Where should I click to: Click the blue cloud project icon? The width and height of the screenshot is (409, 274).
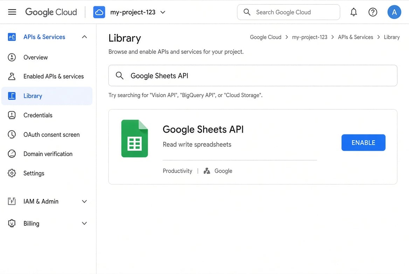tap(99, 12)
